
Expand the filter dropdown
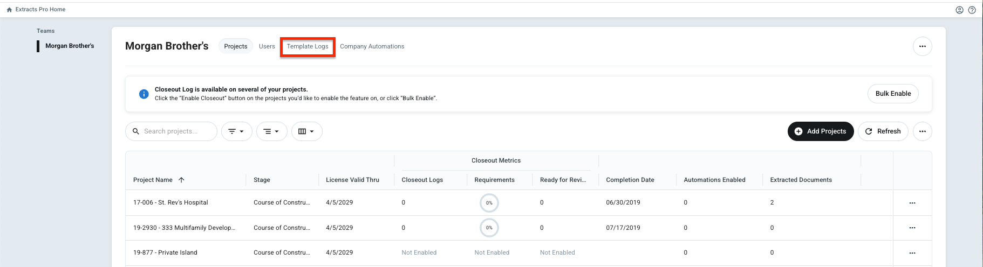236,131
